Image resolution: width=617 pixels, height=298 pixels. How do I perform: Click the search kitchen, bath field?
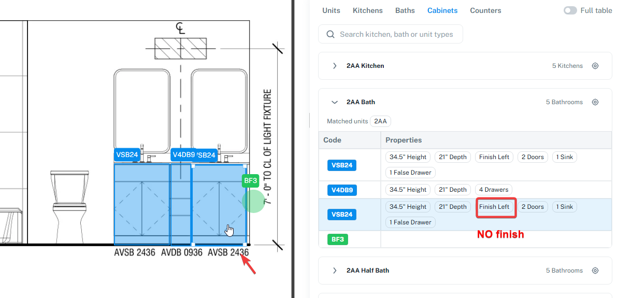[x=390, y=34]
